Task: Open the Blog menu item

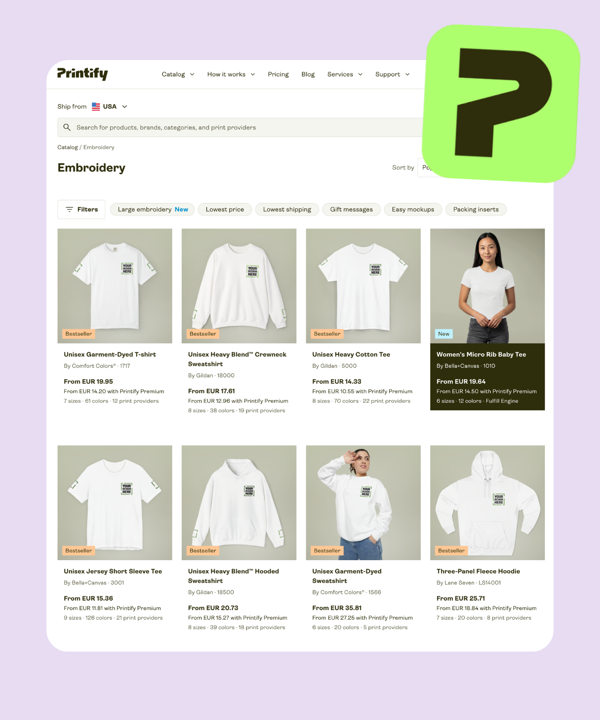Action: coord(308,74)
